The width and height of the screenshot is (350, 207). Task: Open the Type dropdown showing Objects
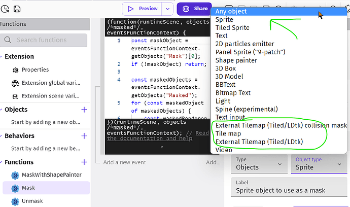click(x=259, y=163)
